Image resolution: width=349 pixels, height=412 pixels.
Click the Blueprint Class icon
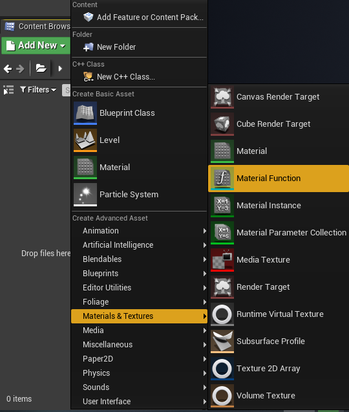tap(85, 113)
